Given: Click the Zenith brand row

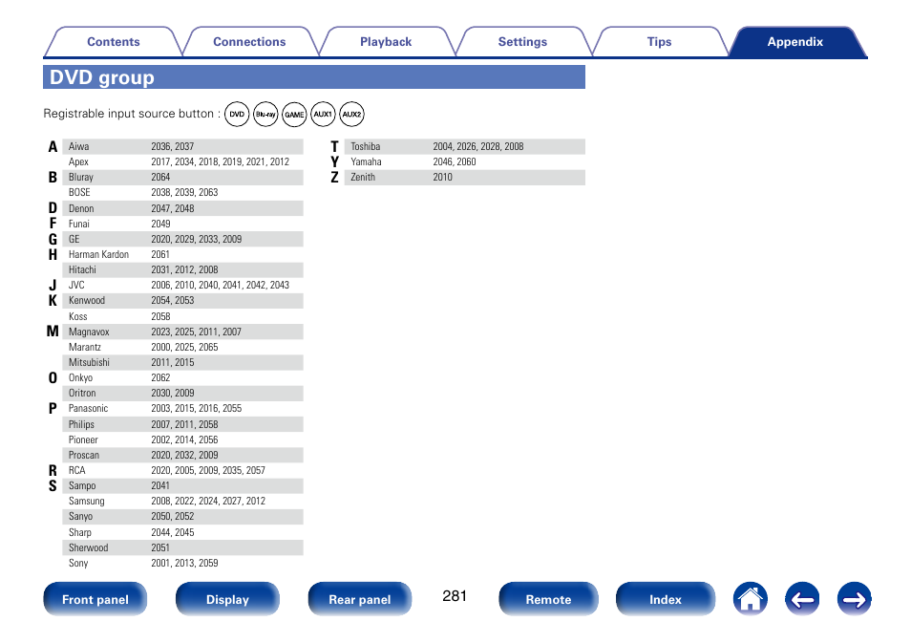Looking at the screenshot, I should [x=464, y=177].
